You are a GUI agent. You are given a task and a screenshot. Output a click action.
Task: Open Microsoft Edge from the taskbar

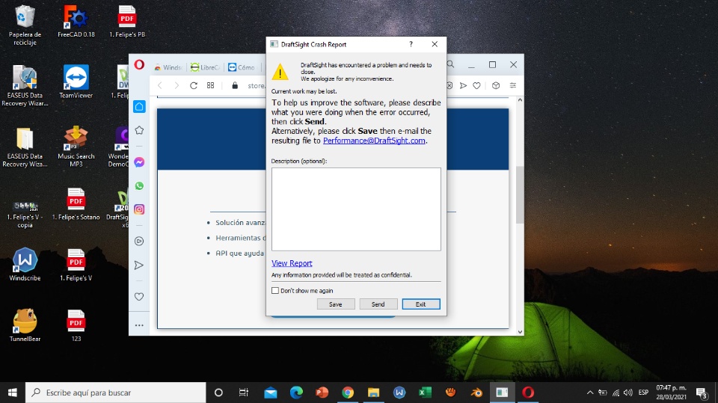point(296,393)
